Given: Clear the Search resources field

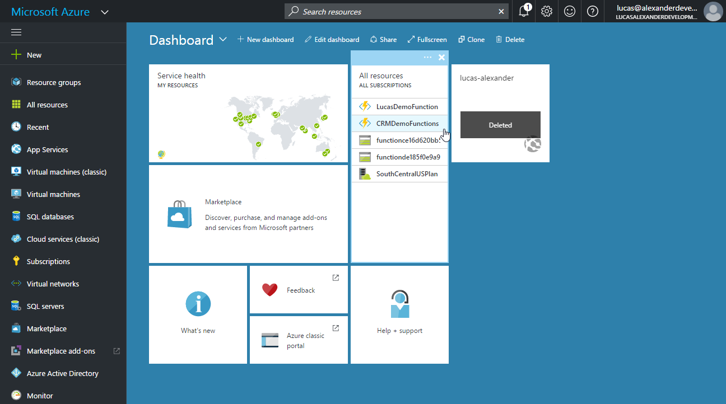Looking at the screenshot, I should (x=501, y=11).
